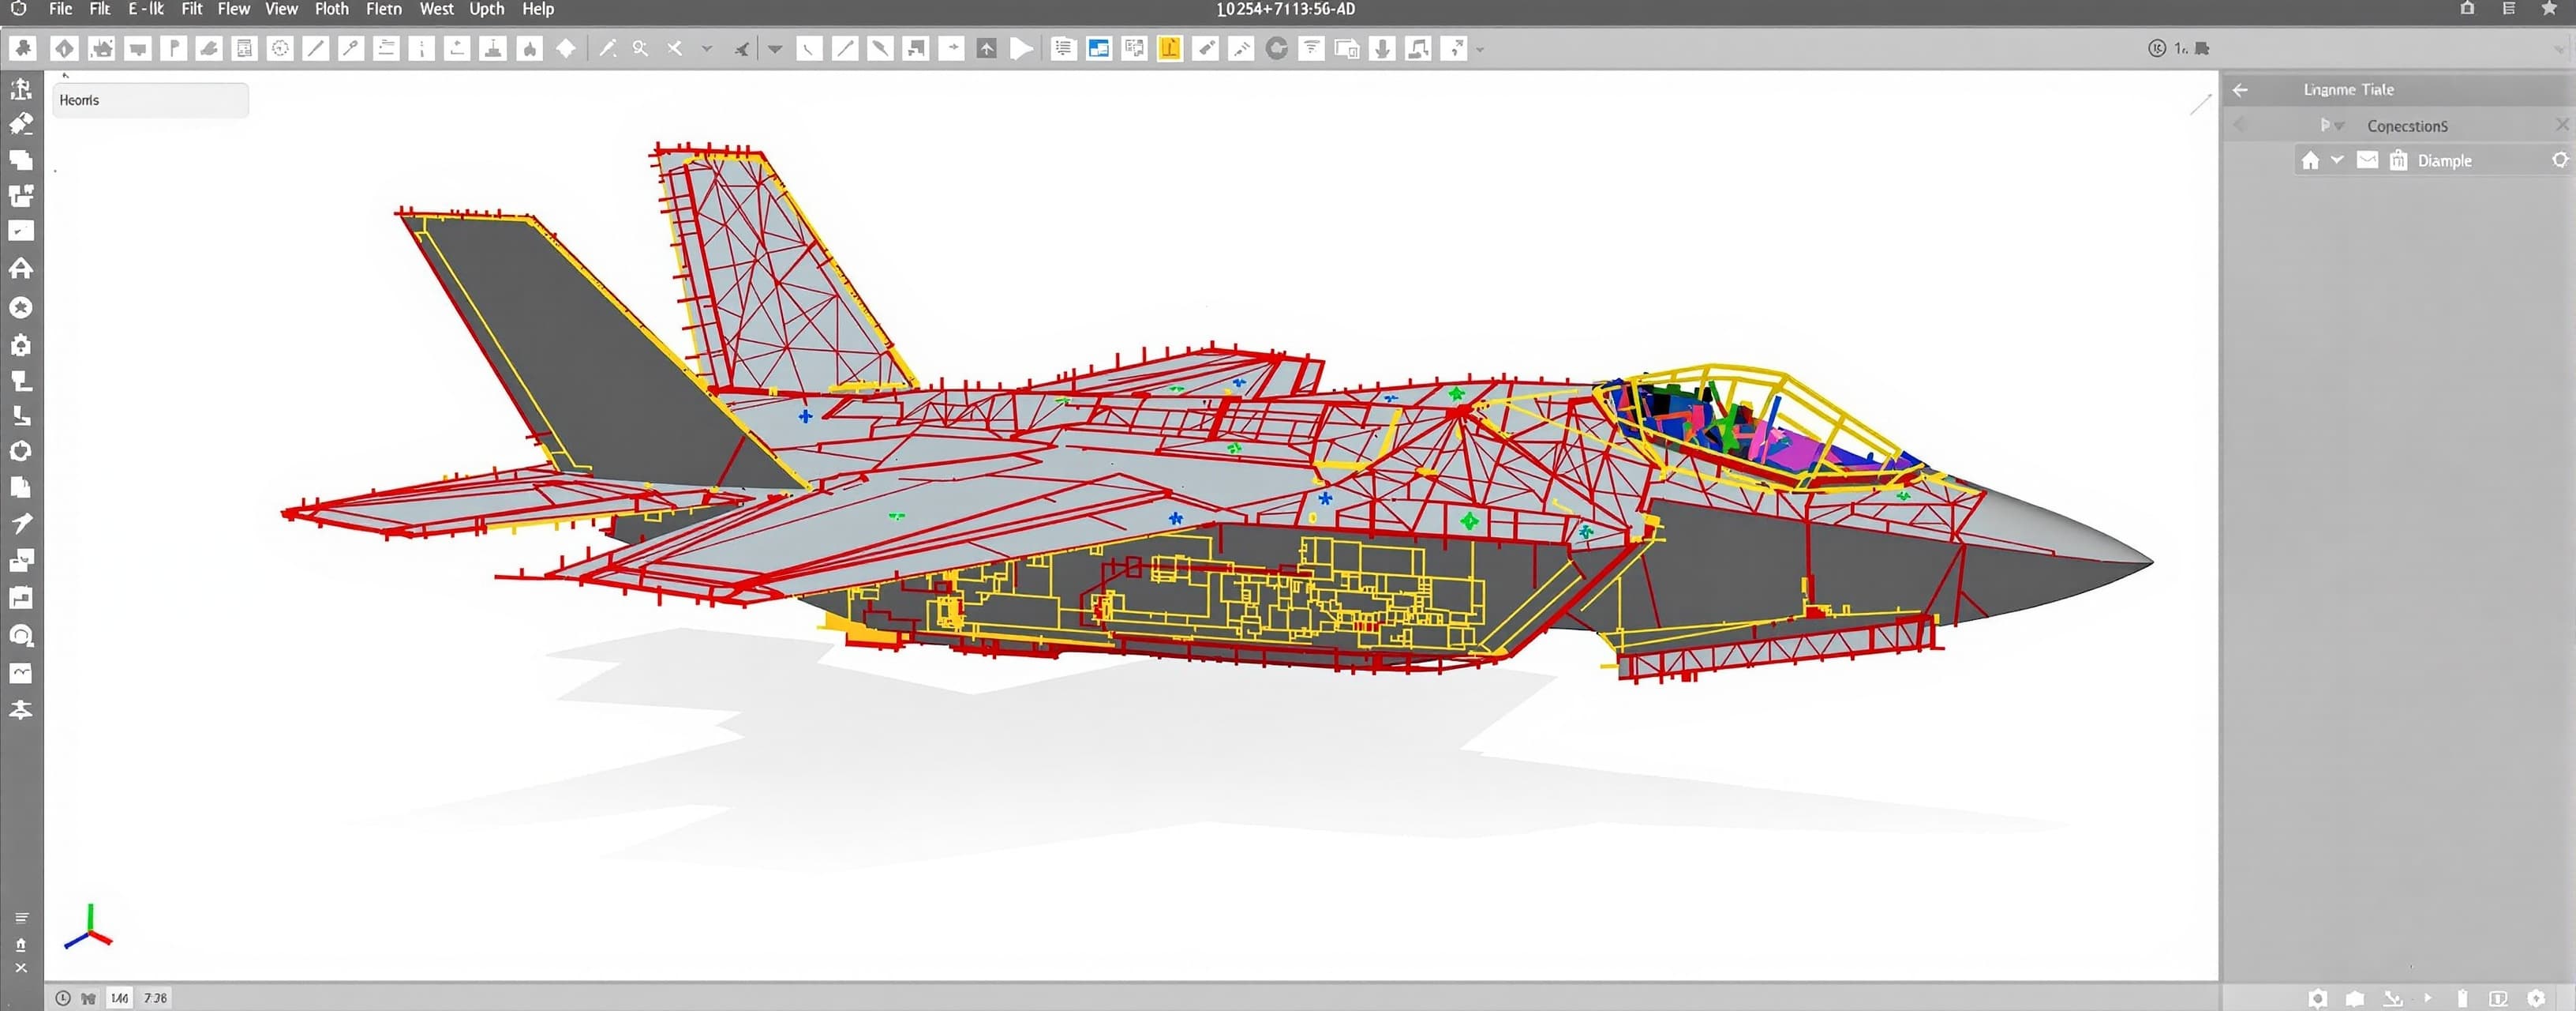Expand the chevron in the Diample row
The image size is (2576, 1011).
pyautogui.click(x=2337, y=160)
